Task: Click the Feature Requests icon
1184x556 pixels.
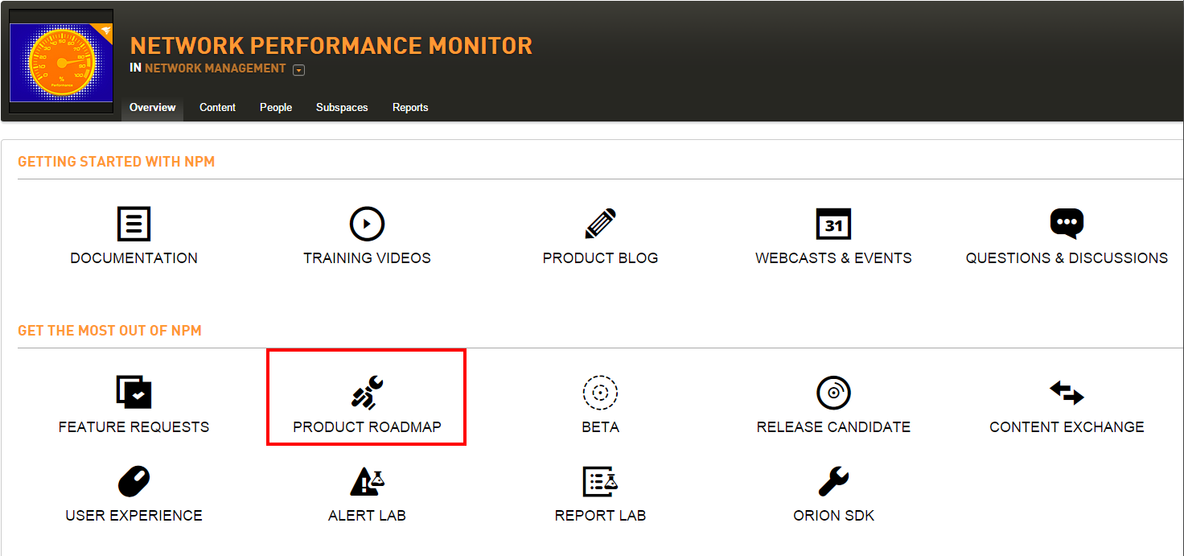Action: tap(134, 393)
